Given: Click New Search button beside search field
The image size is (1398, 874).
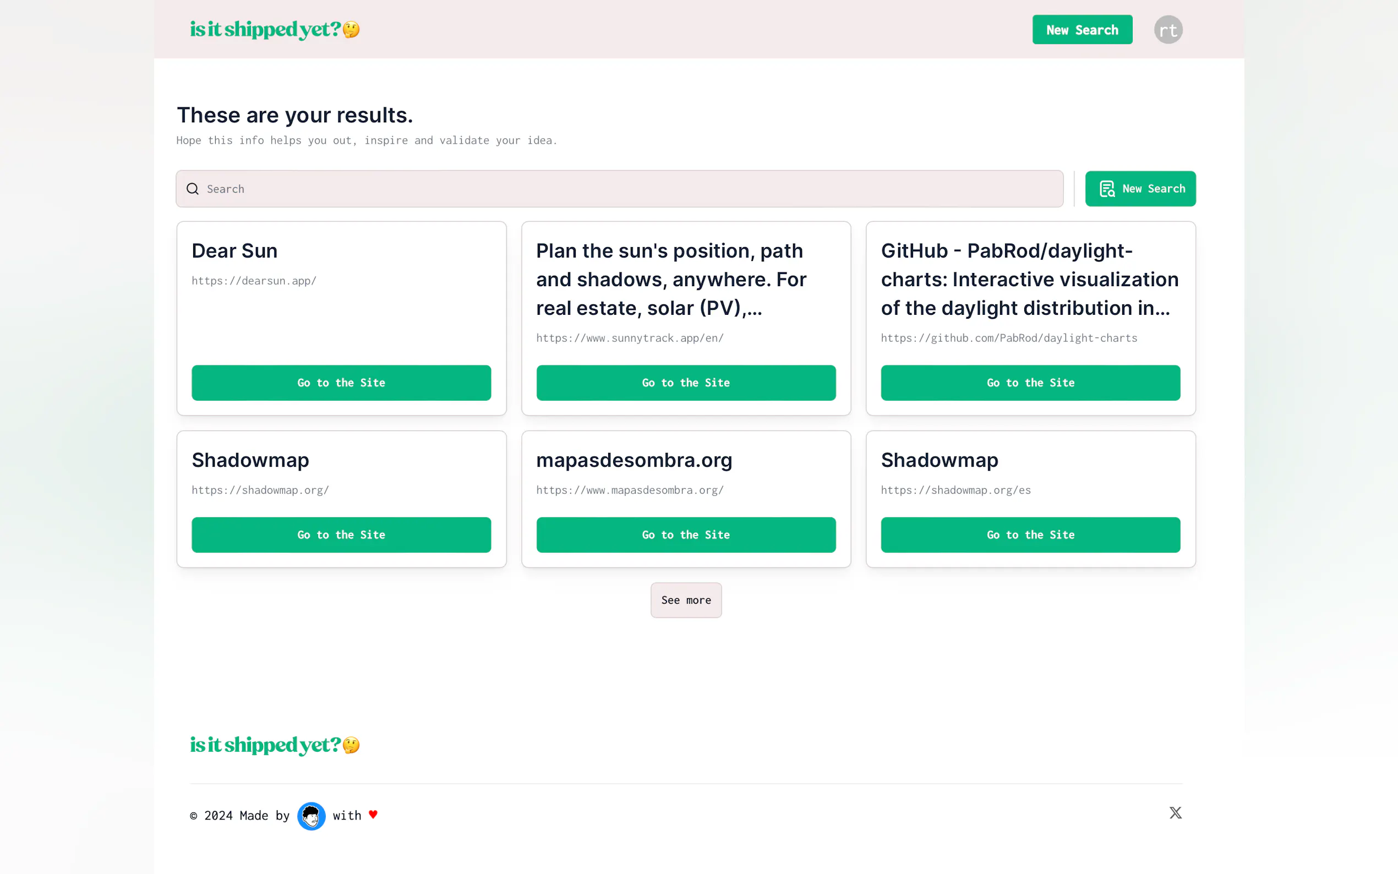Looking at the screenshot, I should pos(1140,189).
